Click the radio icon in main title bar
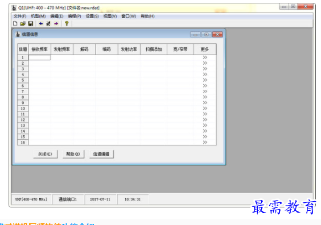The height and width of the screenshot is (225, 321). coord(14,8)
